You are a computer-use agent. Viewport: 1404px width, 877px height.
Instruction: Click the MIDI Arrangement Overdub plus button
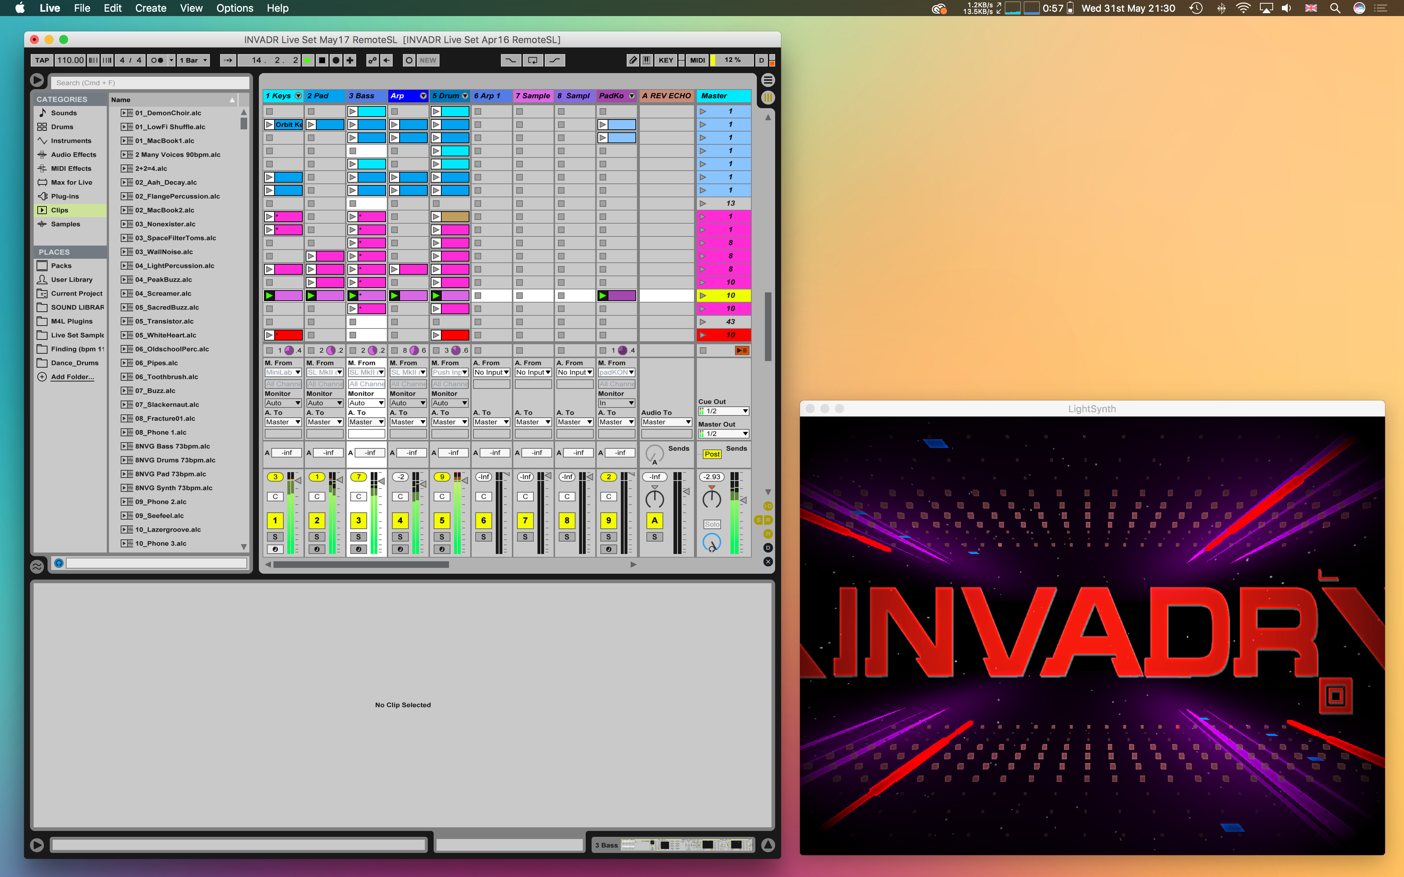click(350, 60)
